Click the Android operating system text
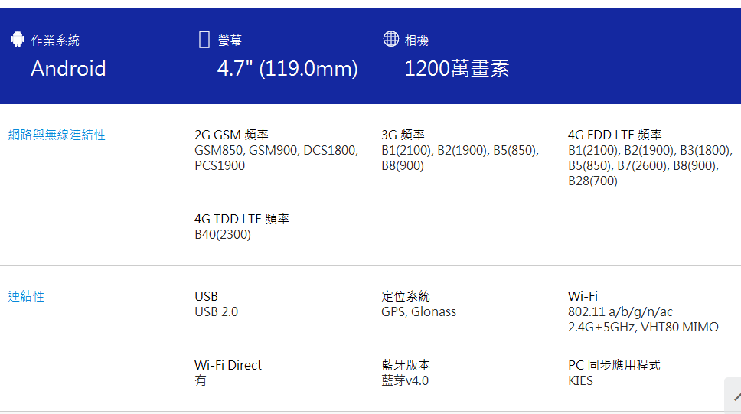Screen dimensions: 741x414 [69, 69]
